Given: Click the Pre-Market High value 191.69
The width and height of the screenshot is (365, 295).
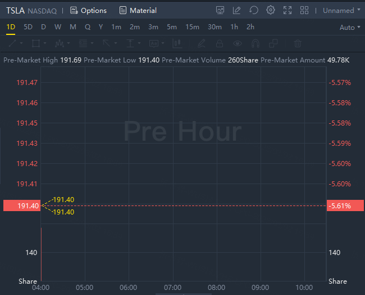Looking at the screenshot, I should pos(71,60).
